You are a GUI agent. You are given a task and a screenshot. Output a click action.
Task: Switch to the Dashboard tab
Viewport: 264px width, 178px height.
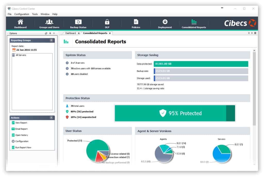coord(71,33)
